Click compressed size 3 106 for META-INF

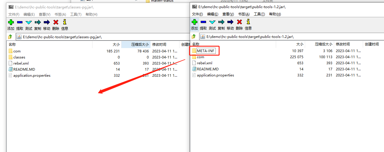327,51
